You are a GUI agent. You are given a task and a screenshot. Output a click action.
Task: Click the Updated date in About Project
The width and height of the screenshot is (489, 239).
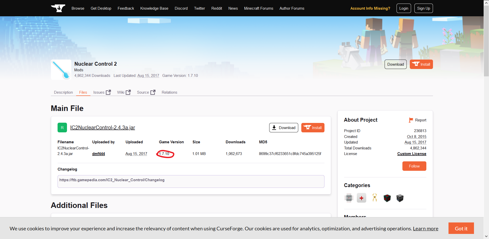tap(415, 142)
